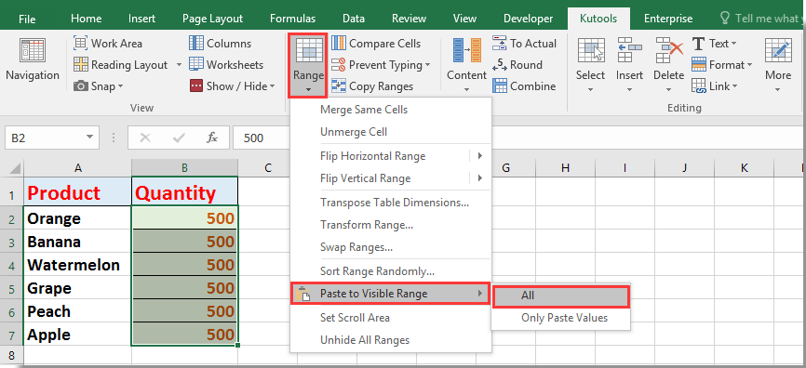Viewport: 806px width, 368px height.
Task: Expand the Name Box dropdown arrow
Action: [x=90, y=138]
